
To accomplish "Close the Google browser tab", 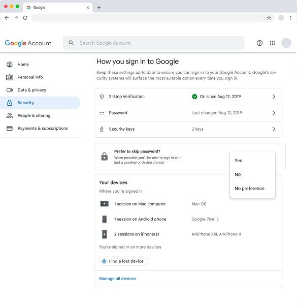I will coord(88,8).
